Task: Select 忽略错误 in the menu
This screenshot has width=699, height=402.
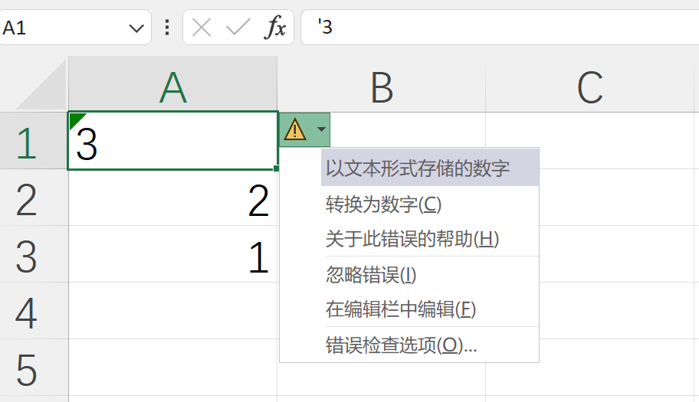Action: click(x=371, y=275)
